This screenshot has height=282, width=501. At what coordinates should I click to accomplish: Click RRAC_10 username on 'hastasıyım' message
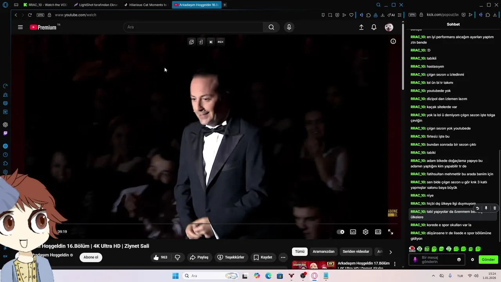(418, 67)
